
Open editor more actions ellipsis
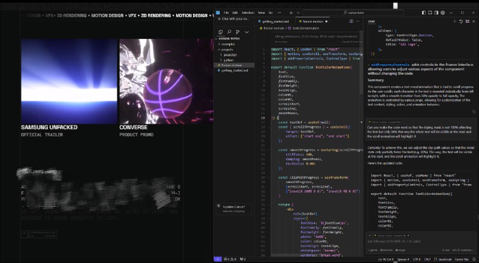pyautogui.click(x=357, y=22)
